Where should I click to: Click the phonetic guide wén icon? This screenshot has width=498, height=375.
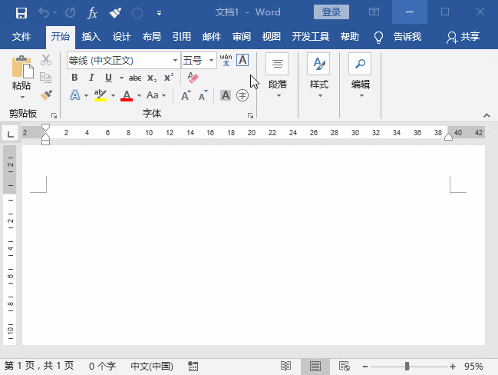(x=226, y=59)
